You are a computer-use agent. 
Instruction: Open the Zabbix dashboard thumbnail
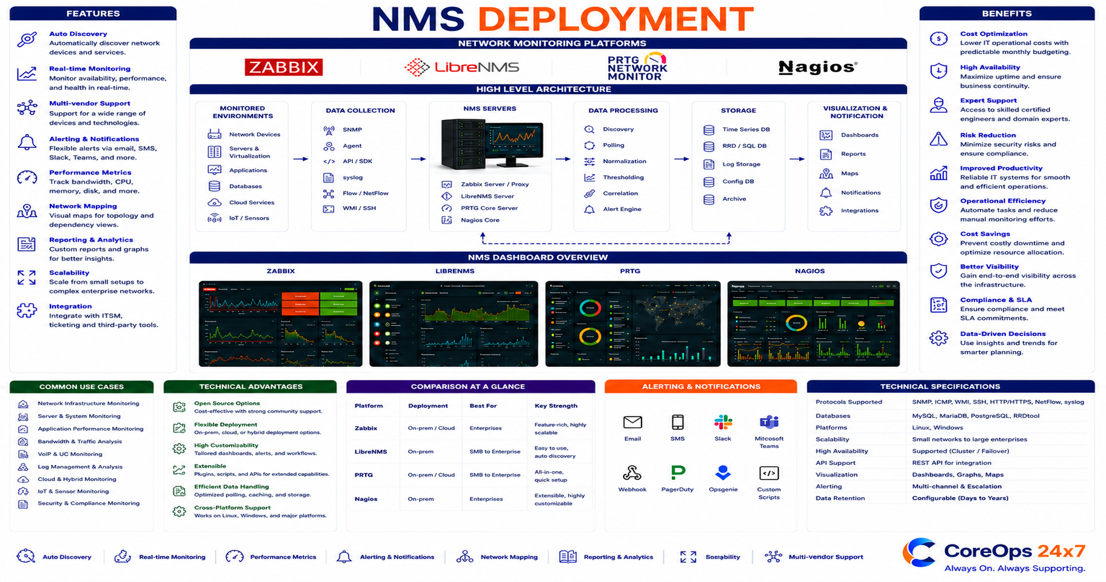(x=280, y=324)
